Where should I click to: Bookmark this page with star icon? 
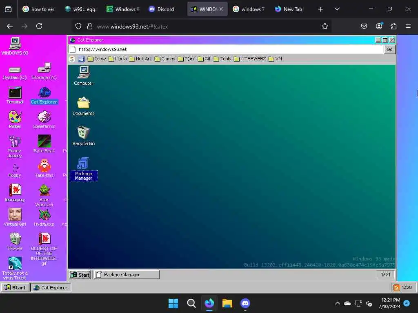click(x=325, y=26)
